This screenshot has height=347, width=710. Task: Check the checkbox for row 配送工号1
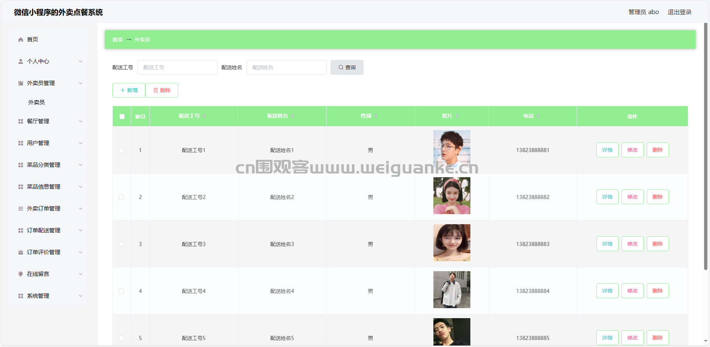click(121, 150)
